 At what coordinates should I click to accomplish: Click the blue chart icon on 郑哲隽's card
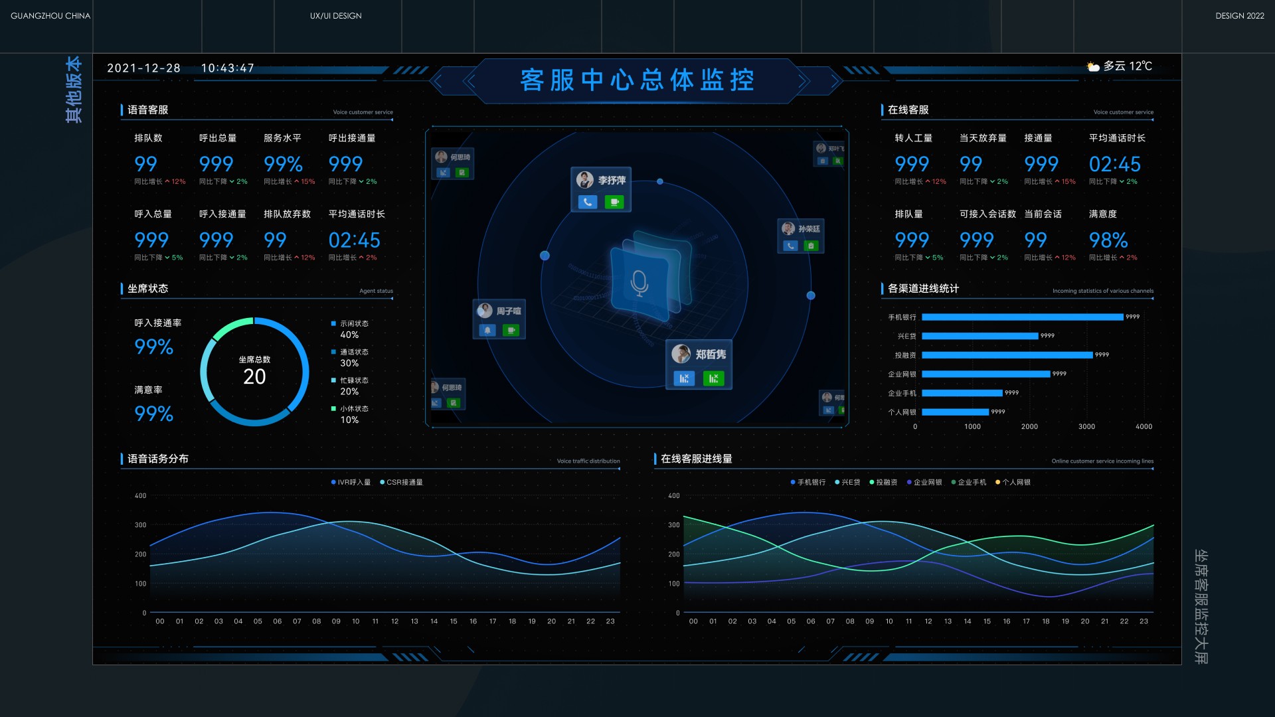(x=684, y=378)
